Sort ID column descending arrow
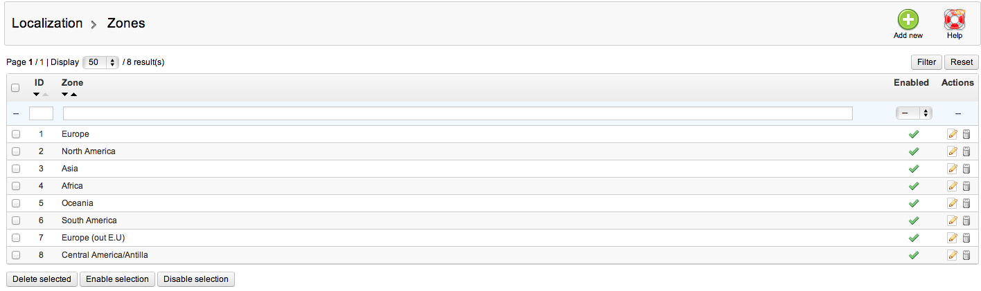 click(x=37, y=95)
